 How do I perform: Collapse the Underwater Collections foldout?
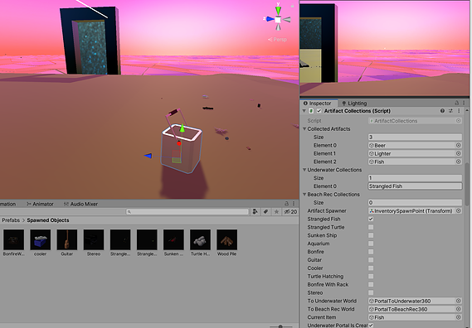point(304,170)
